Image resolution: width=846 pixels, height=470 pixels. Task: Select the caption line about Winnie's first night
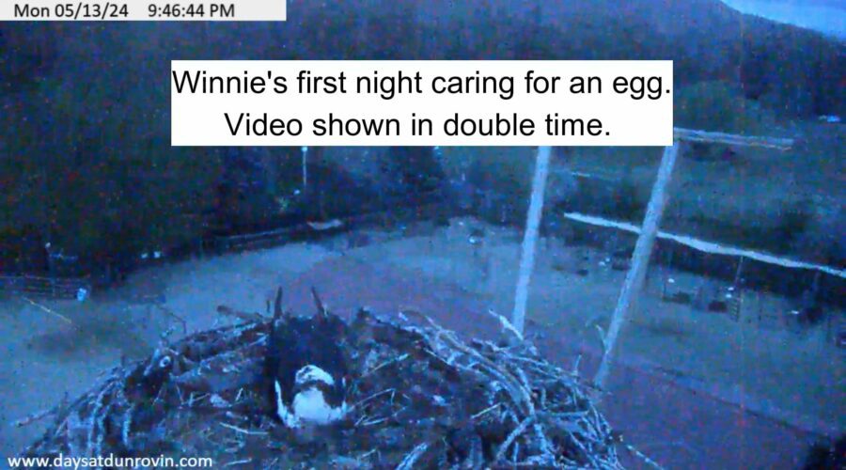(x=421, y=83)
